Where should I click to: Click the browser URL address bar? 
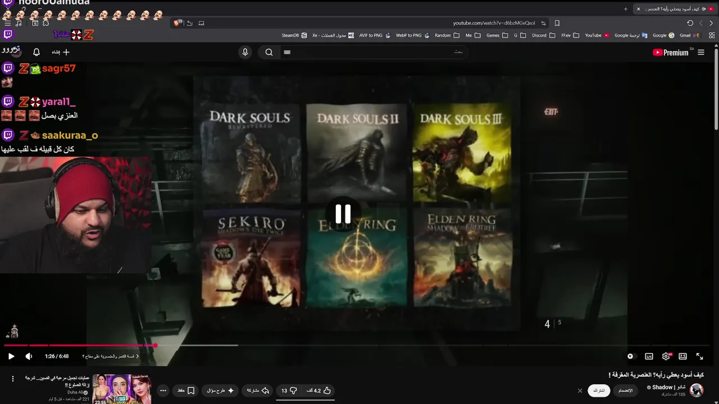click(x=494, y=23)
